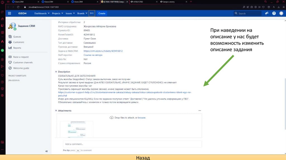286x160 pixels.
Task: Open the extensions cube icon in toolbar
Action: (x=269, y=7)
